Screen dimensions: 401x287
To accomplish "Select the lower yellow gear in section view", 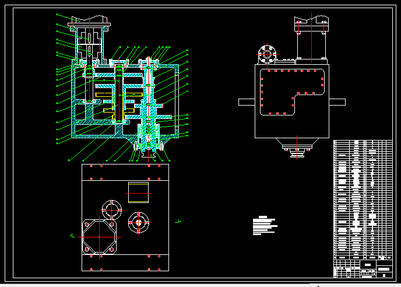I will 119,111.
